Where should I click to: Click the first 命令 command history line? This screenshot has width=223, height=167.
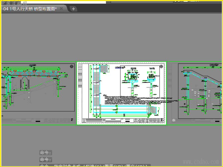tap(45, 153)
